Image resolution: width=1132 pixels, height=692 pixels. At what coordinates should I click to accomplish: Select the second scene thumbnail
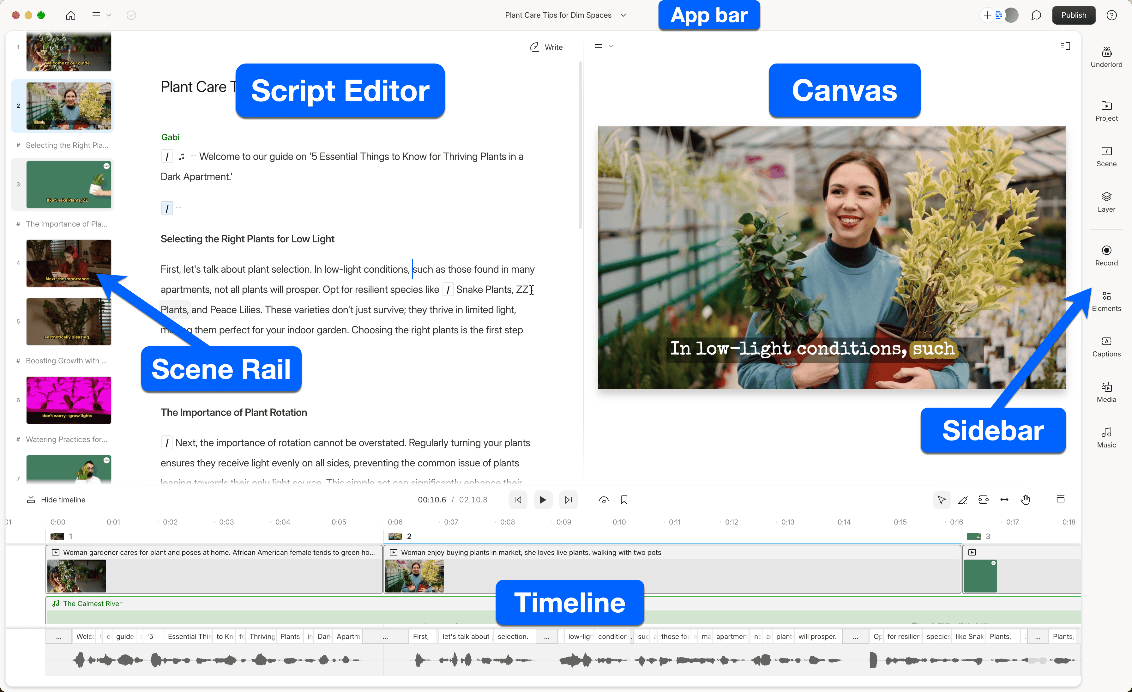pos(69,106)
